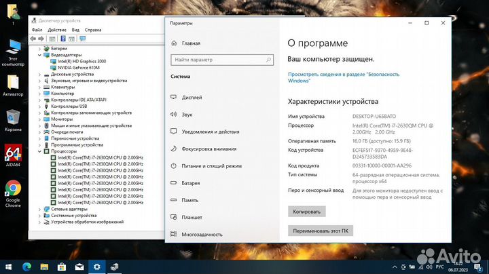Open Microsoft Store from taskbar
Viewport: 489px width, 274px height.
coord(62,267)
